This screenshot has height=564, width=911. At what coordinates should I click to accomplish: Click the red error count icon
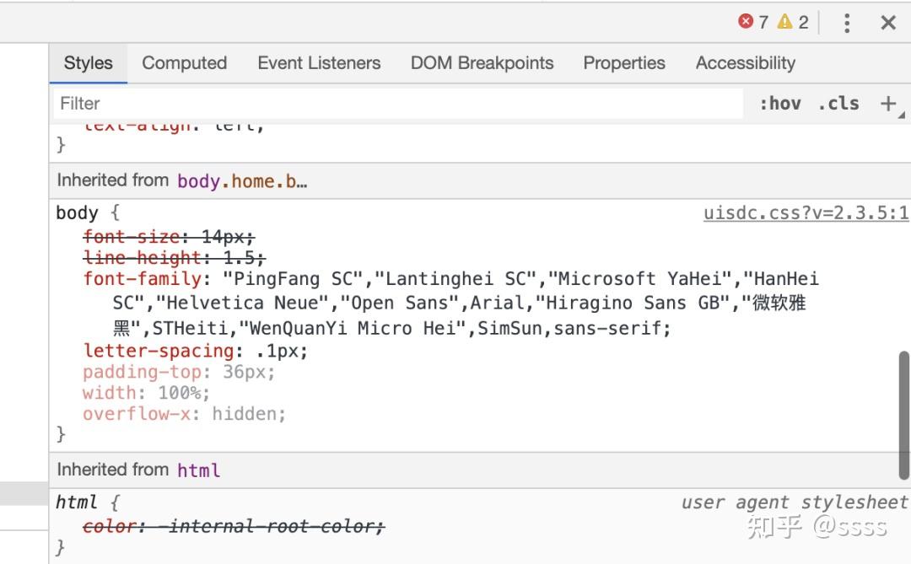click(746, 22)
